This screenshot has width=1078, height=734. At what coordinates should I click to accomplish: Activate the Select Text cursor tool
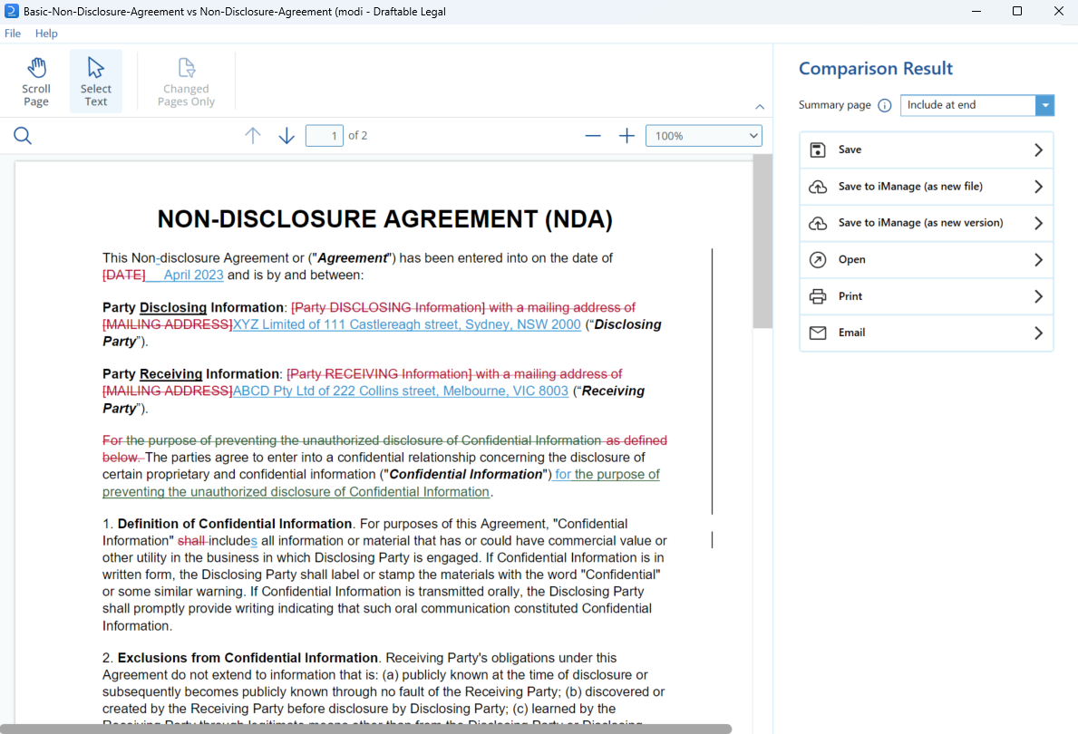tap(95, 81)
